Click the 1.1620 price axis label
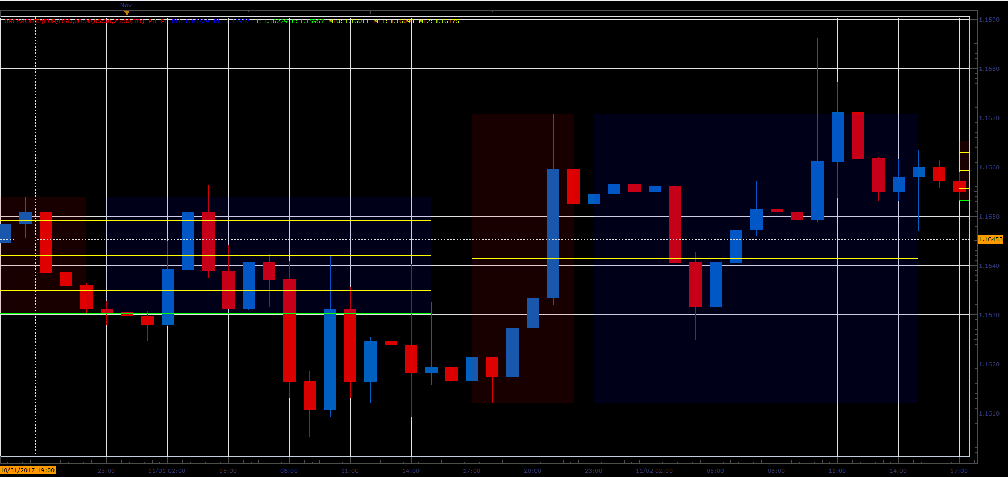The image size is (1008, 477). (989, 364)
